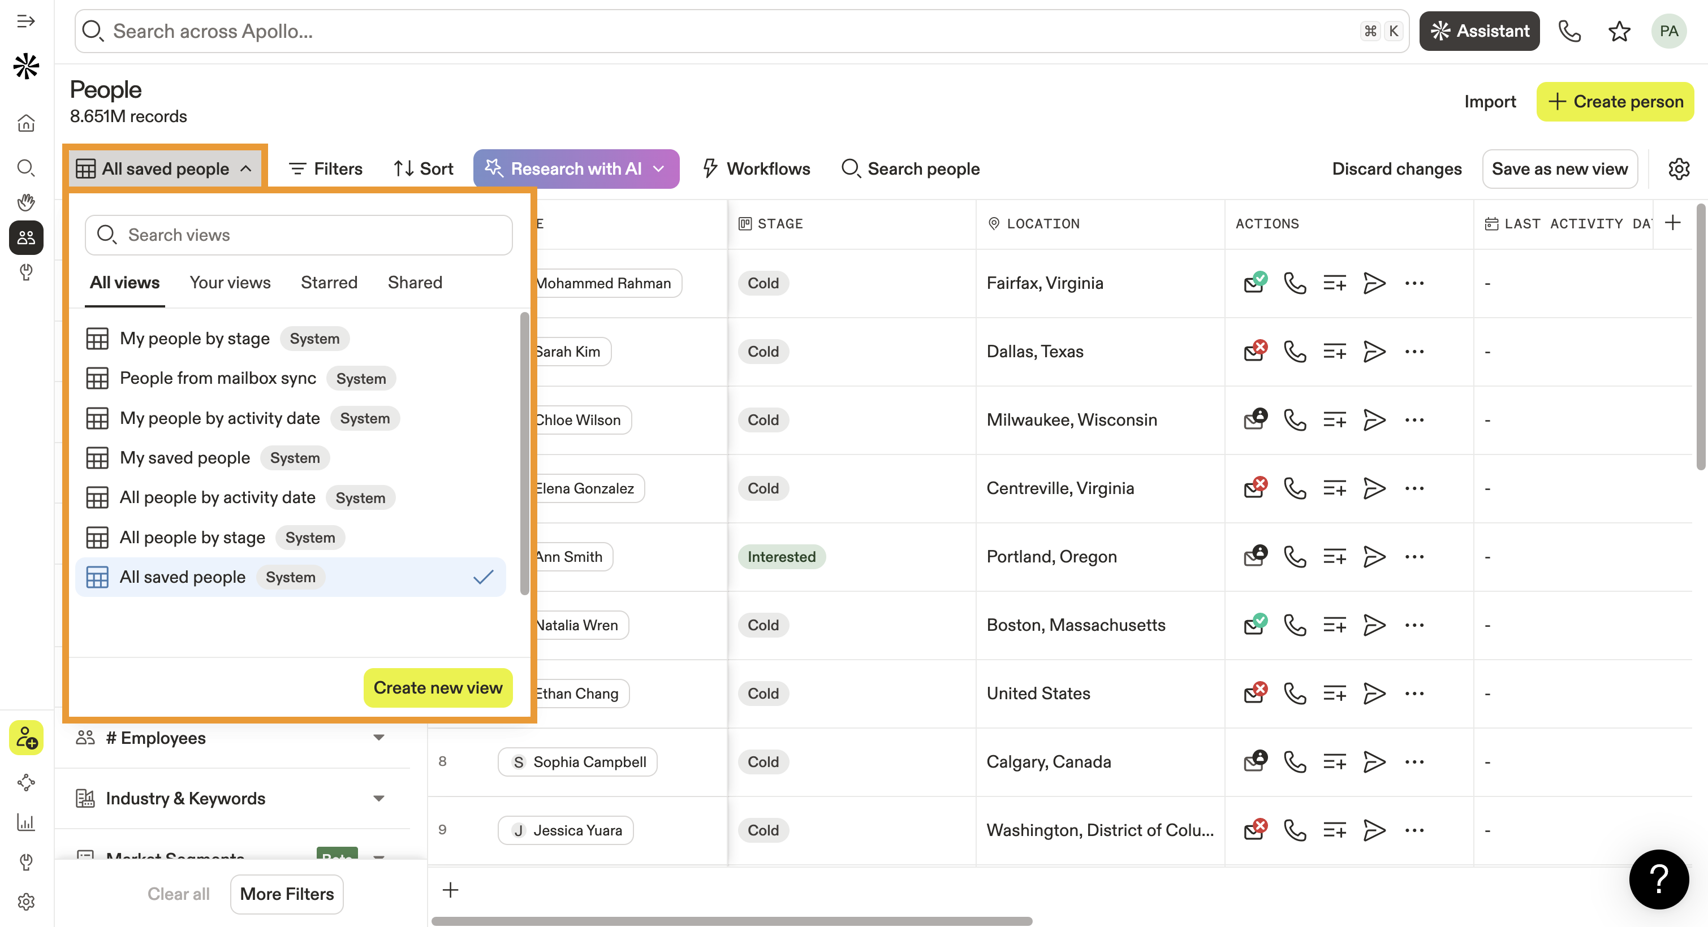The height and width of the screenshot is (927, 1708).
Task: Expand the left navigation sidebar
Action: 26,21
